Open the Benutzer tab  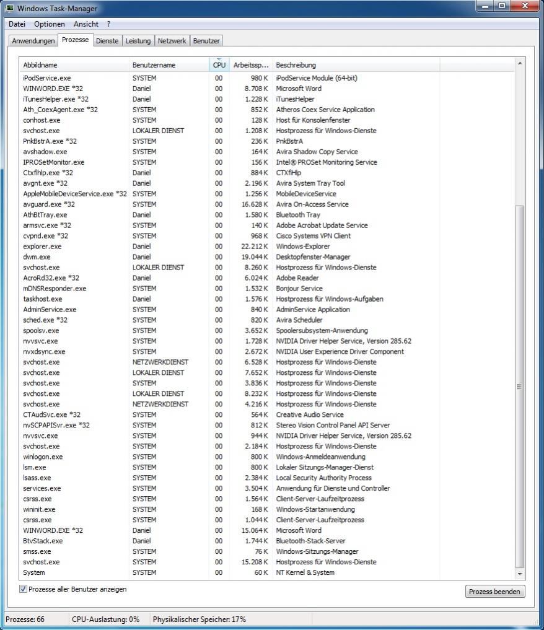pos(206,41)
